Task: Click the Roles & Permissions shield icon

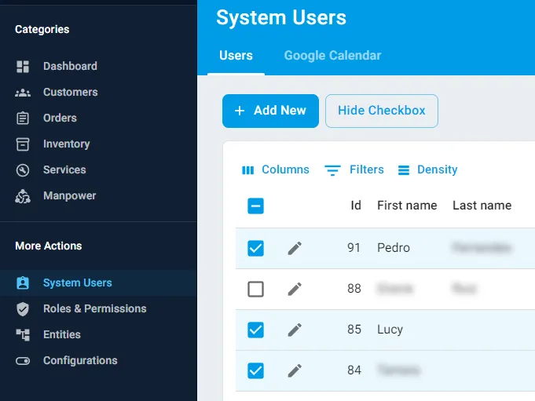Action: tap(23, 309)
